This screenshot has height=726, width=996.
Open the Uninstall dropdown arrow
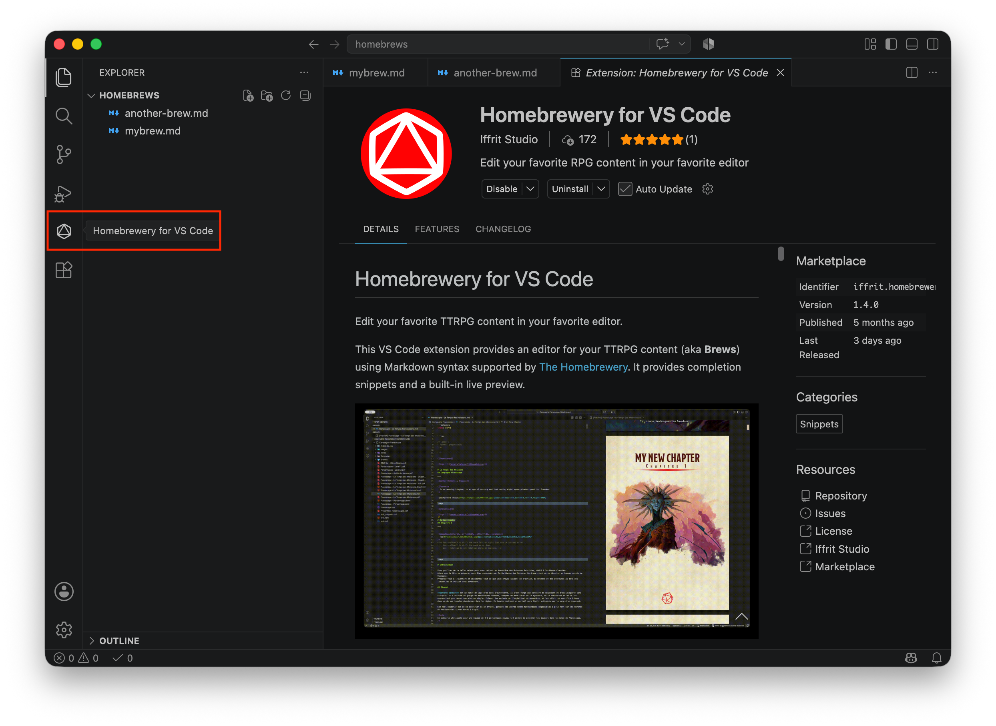tap(601, 189)
